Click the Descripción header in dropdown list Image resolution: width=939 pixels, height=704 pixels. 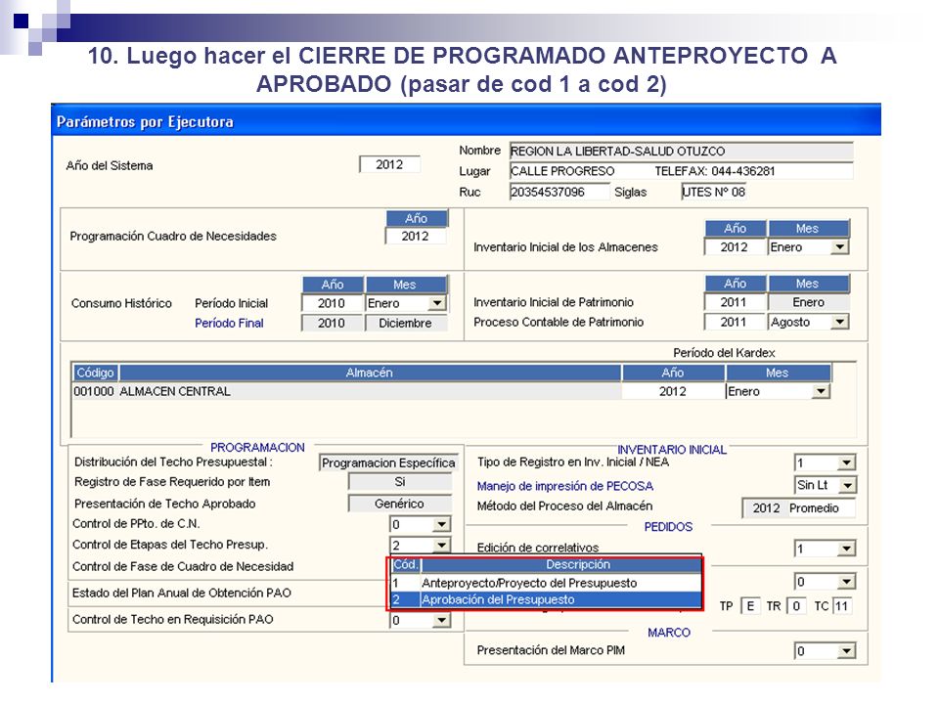(561, 564)
